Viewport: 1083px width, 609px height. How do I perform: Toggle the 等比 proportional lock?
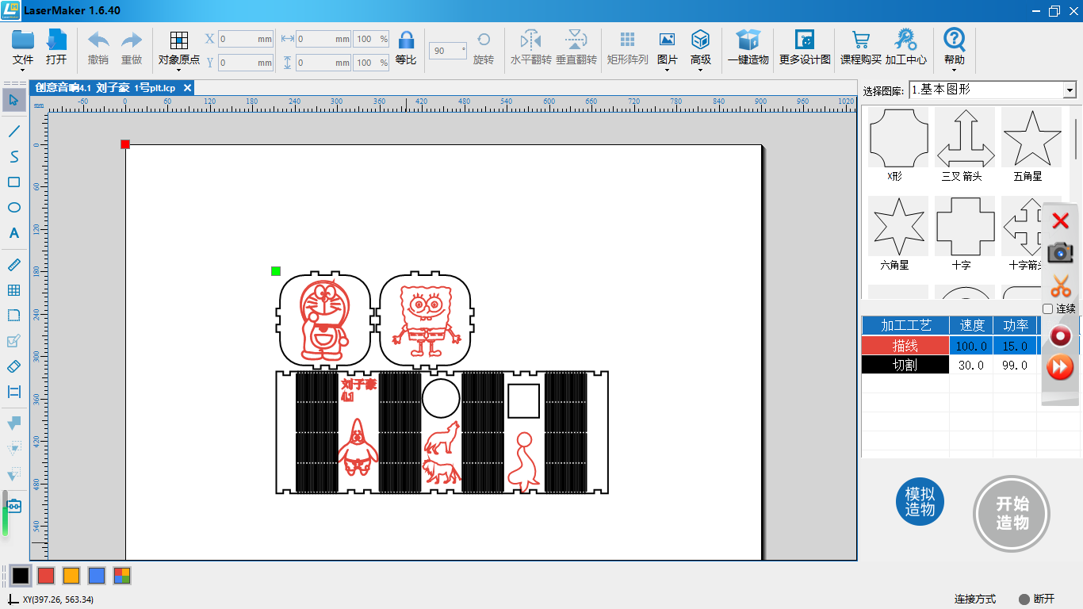click(x=406, y=47)
